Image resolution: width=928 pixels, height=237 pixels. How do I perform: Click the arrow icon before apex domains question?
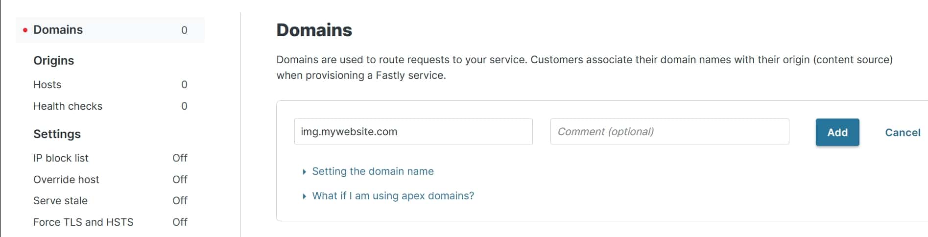[304, 196]
